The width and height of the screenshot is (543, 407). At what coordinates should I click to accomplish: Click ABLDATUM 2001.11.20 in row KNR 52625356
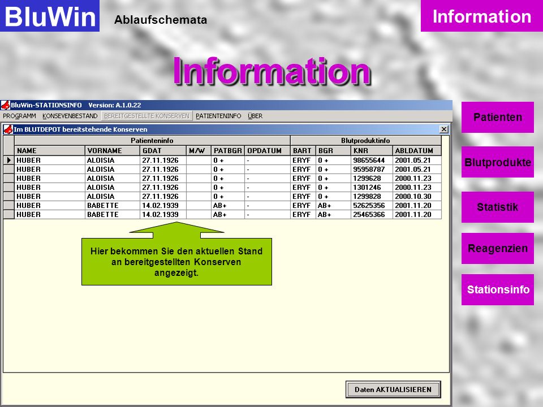[417, 205]
